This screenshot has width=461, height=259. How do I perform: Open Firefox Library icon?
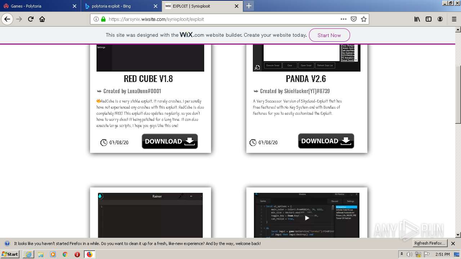coord(417,19)
